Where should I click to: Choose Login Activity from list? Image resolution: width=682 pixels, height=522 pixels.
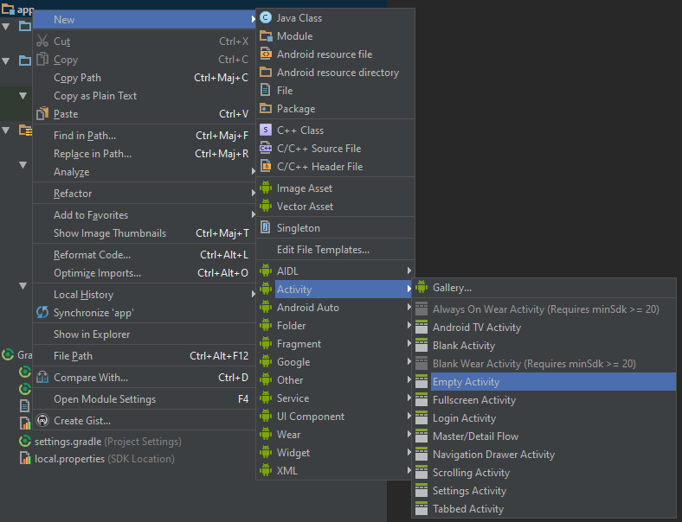pyautogui.click(x=464, y=418)
